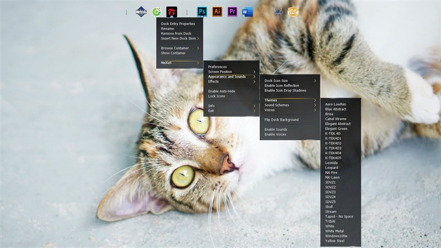The height and width of the screenshot is (248, 441).
Task: Open Illustrator from the dock
Action: [x=217, y=12]
